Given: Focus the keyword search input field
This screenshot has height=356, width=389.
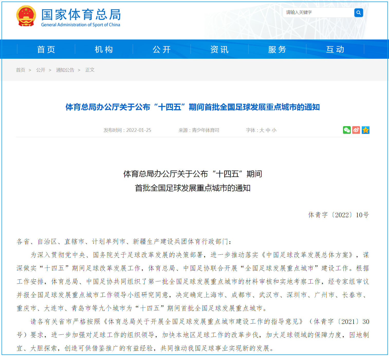Looking at the screenshot, I should 318,13.
